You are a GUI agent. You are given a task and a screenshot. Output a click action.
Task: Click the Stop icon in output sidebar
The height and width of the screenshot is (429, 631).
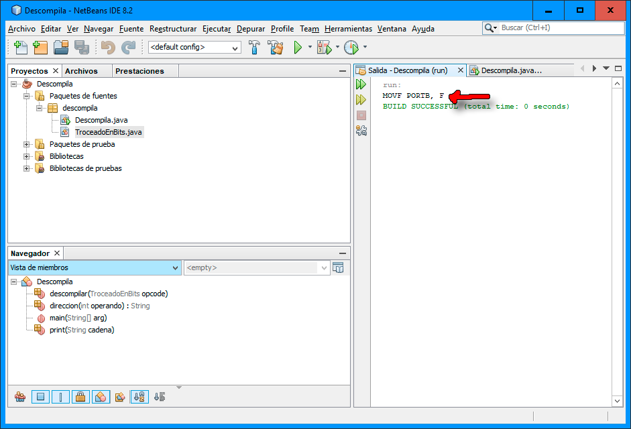coord(361,115)
